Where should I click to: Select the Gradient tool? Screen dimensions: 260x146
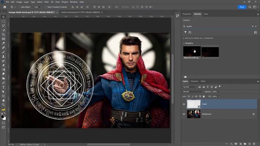click(3, 69)
